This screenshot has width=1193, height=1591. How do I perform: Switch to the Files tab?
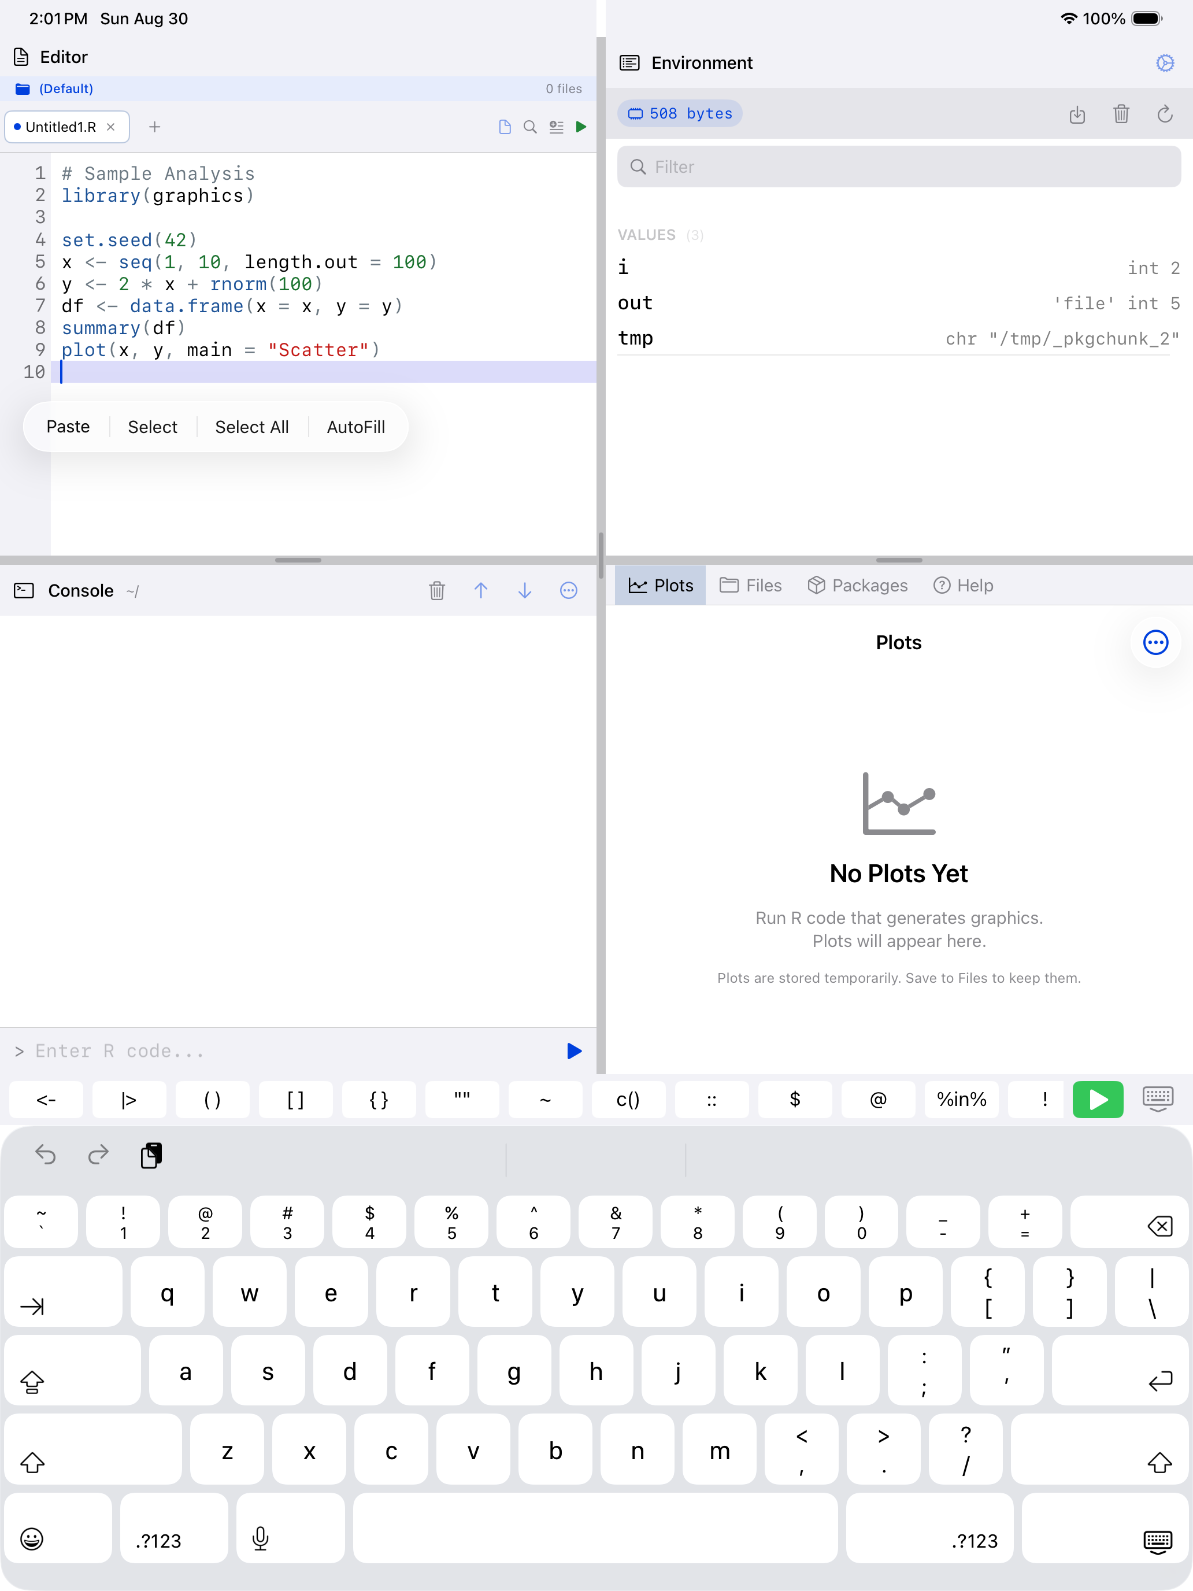751,586
